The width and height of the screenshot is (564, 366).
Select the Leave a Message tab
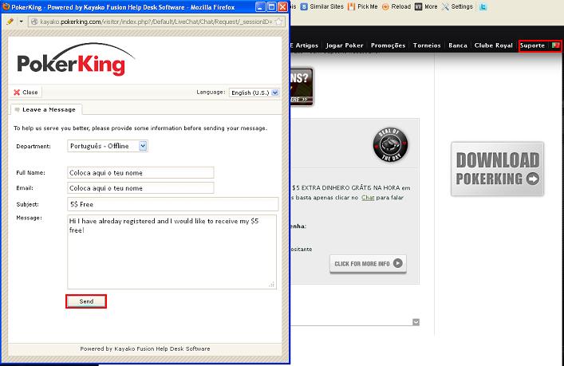[x=45, y=110]
